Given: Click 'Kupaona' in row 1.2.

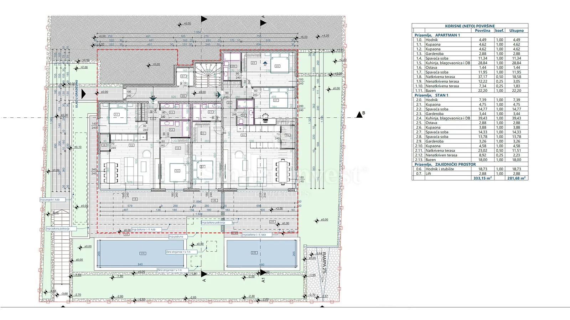Looking at the screenshot, I should pos(433,49).
